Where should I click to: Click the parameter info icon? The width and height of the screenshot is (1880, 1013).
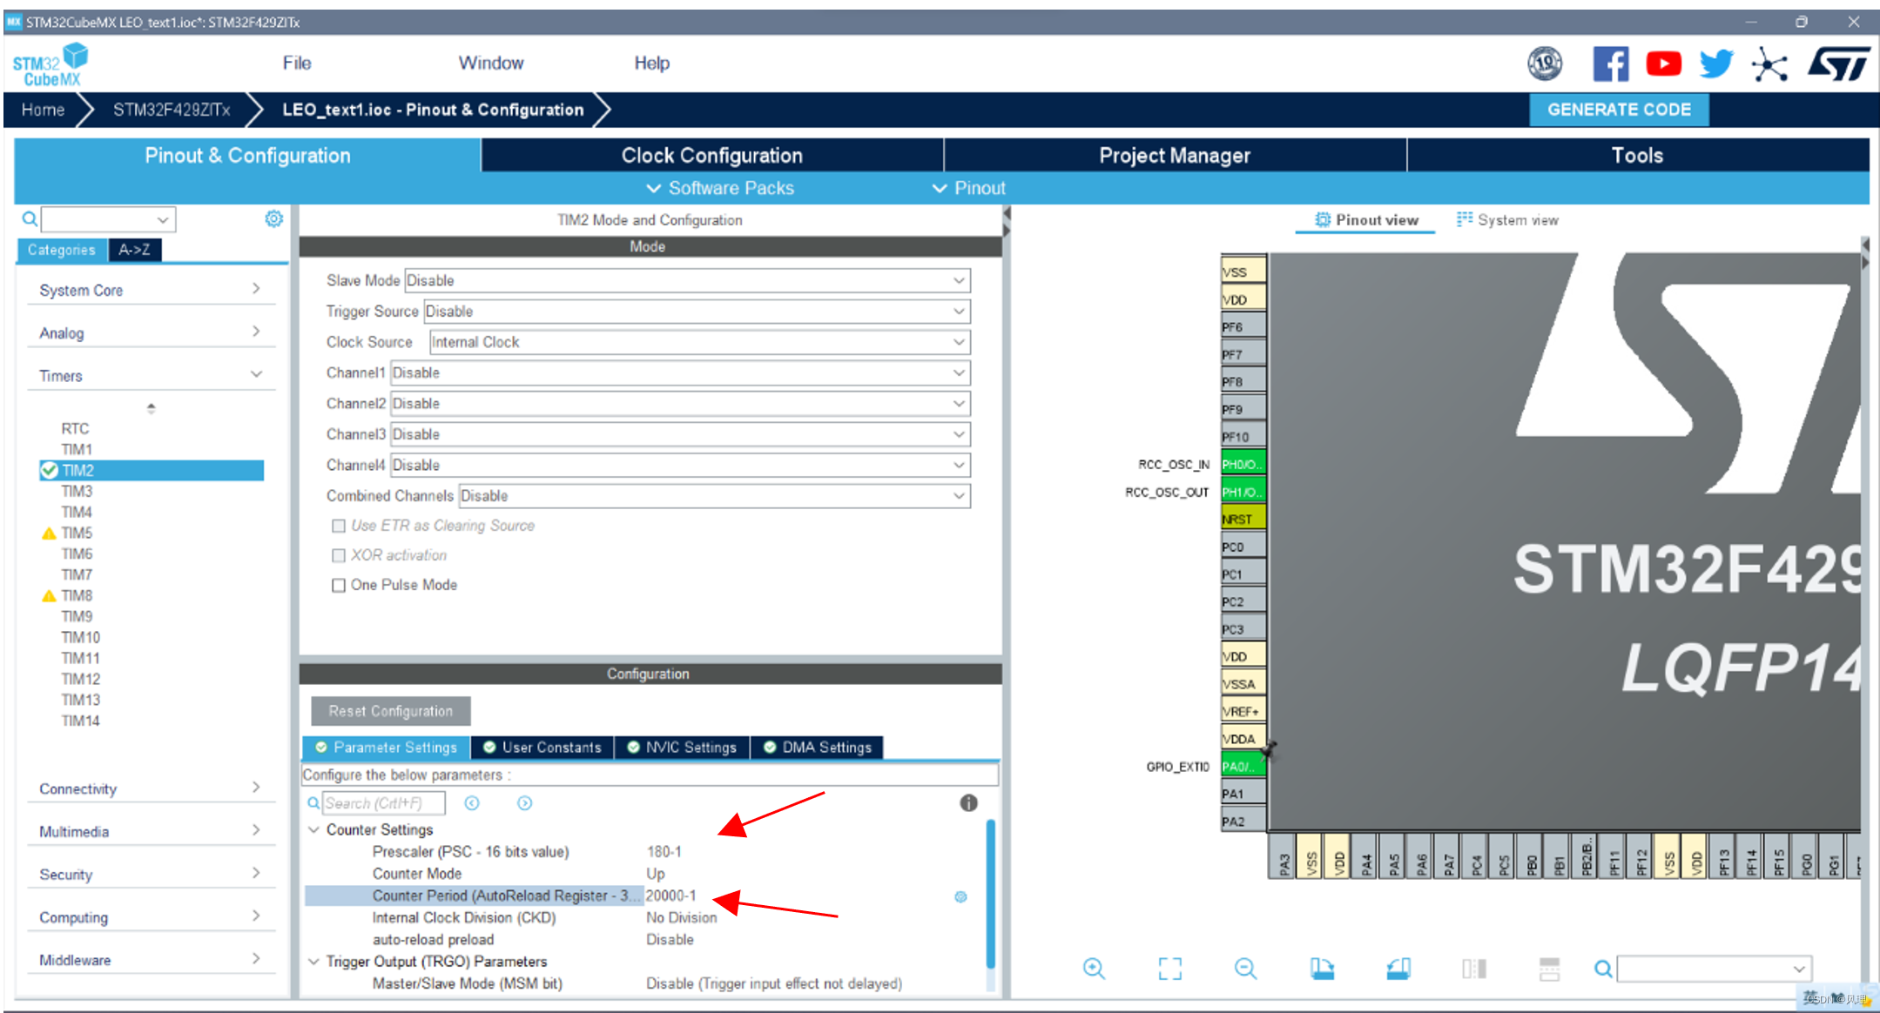pos(968,802)
